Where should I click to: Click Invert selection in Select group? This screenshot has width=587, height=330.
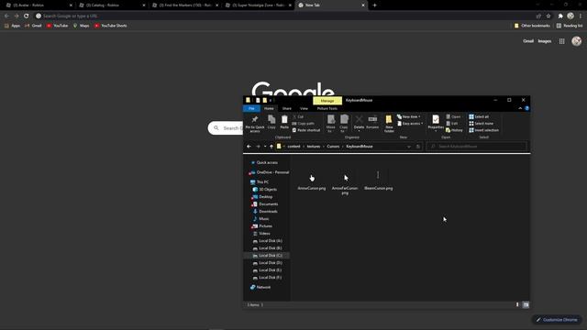pos(483,130)
